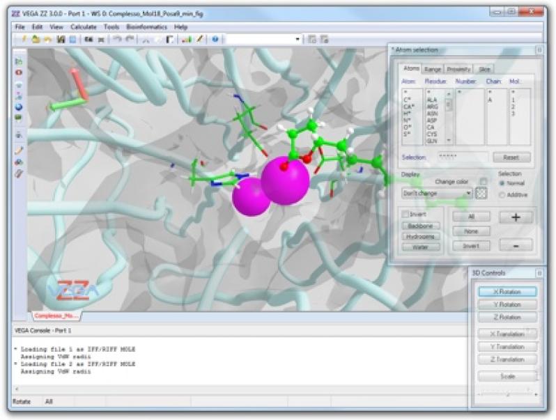Click the pink-and-blue atoms sidebar icon
The width and height of the screenshot is (556, 420).
[x=19, y=95]
